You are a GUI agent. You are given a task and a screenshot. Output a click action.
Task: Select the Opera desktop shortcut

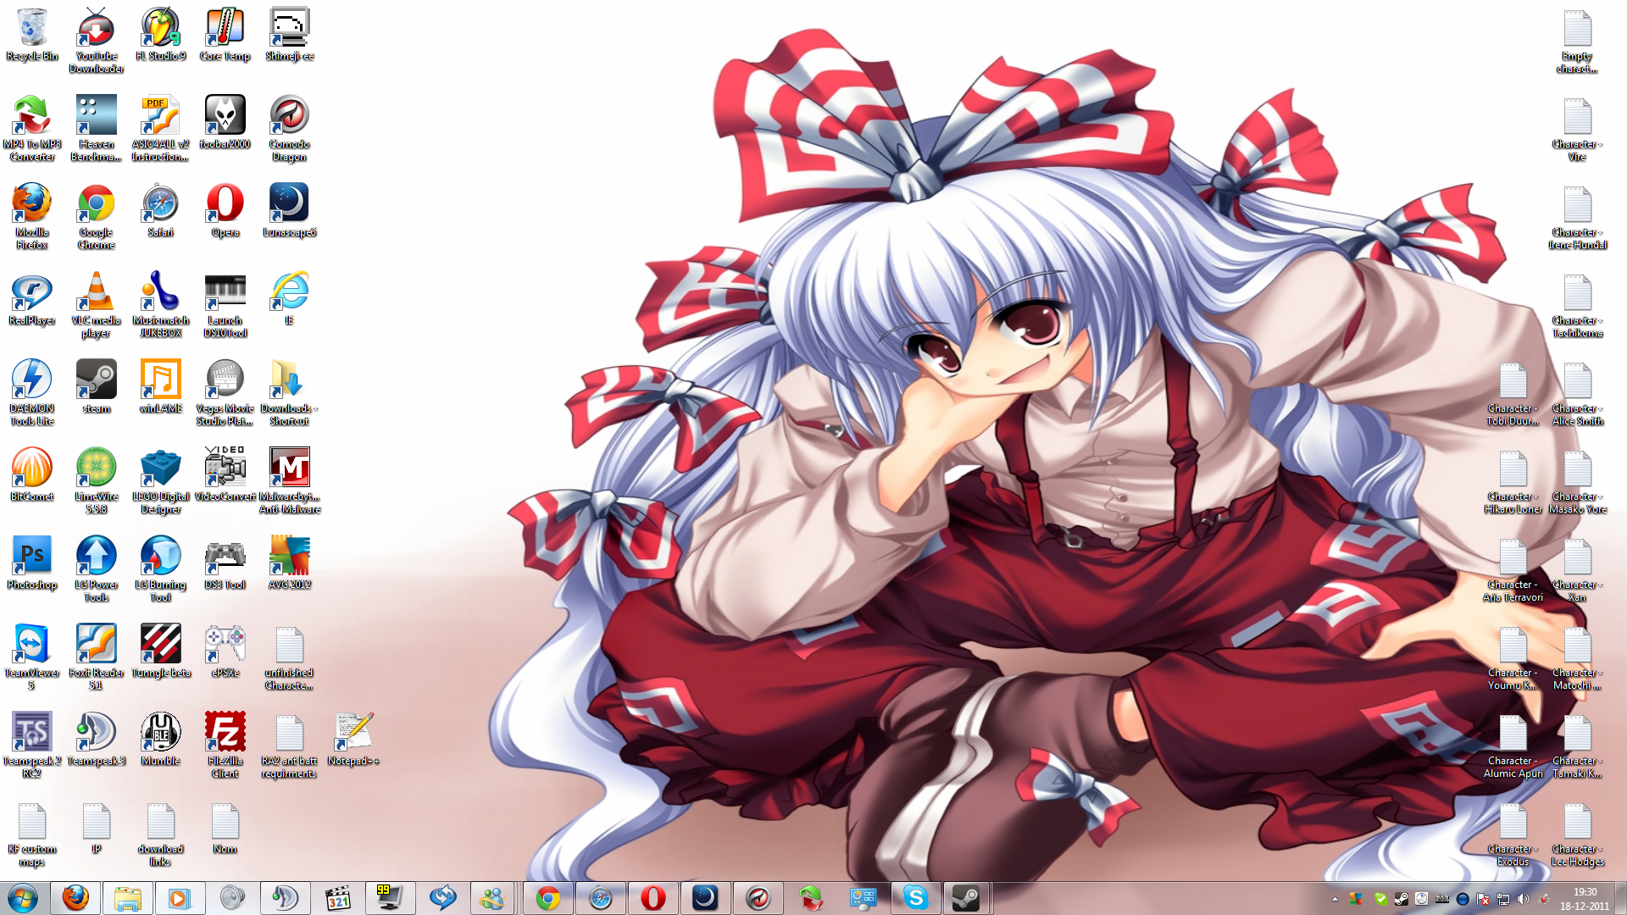pyautogui.click(x=225, y=211)
